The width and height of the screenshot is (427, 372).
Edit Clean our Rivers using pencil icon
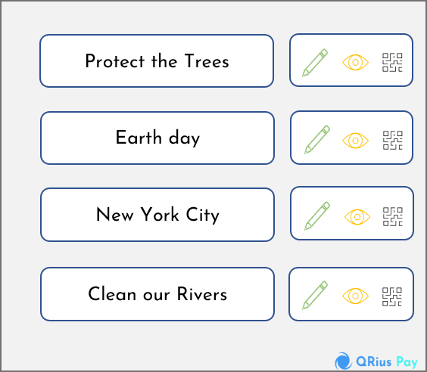pyautogui.click(x=315, y=296)
